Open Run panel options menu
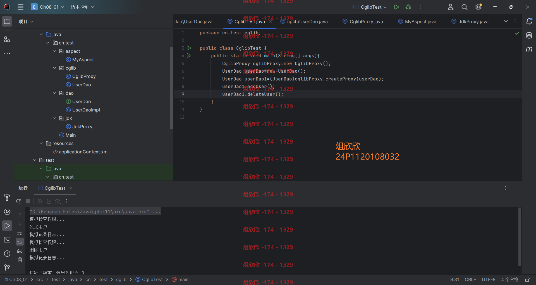The height and width of the screenshot is (285, 536). pos(505,188)
